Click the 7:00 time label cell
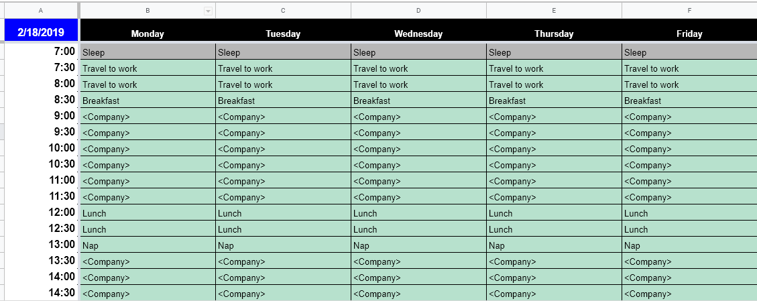The width and height of the screenshot is (757, 301). tap(41, 52)
